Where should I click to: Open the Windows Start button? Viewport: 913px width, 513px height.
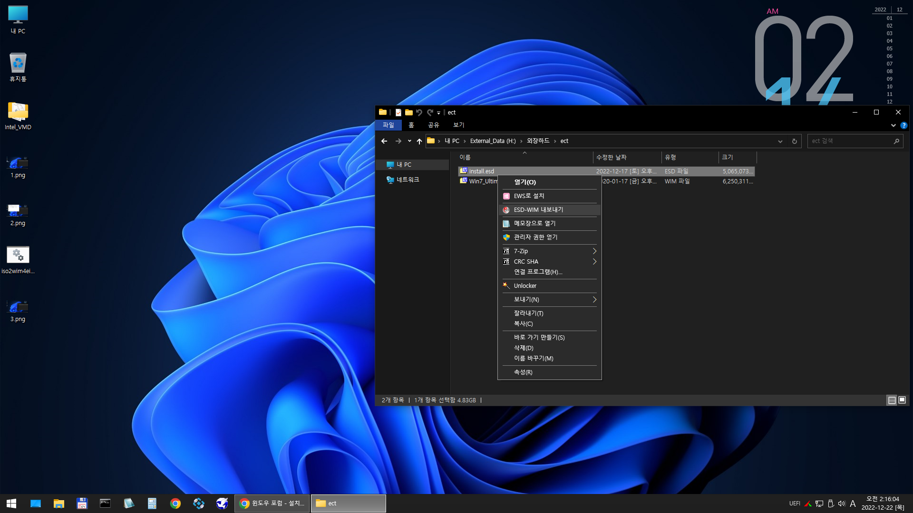pos(11,503)
